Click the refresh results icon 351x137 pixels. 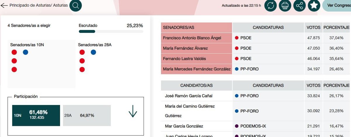point(271,6)
